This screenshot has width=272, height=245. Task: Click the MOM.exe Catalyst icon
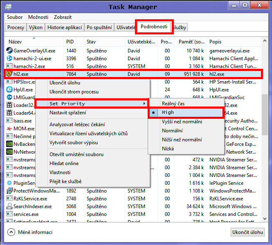click(x=9, y=129)
